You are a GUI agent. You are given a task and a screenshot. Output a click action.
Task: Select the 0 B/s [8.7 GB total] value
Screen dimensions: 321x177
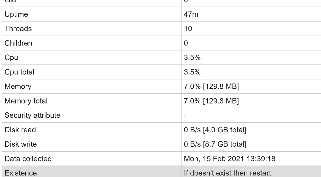coord(215,144)
